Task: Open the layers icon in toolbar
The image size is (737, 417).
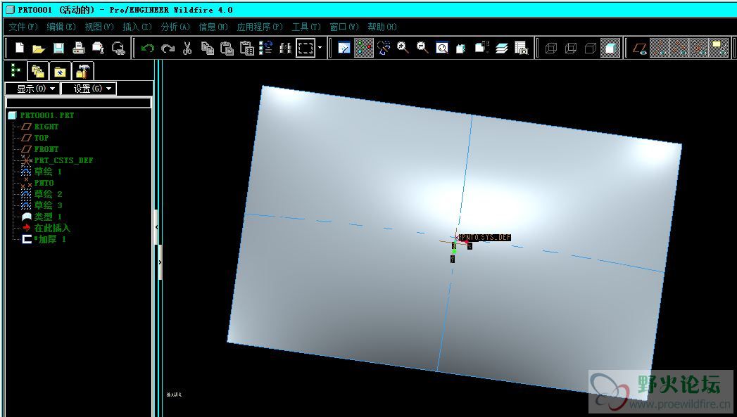Action: [x=501, y=48]
